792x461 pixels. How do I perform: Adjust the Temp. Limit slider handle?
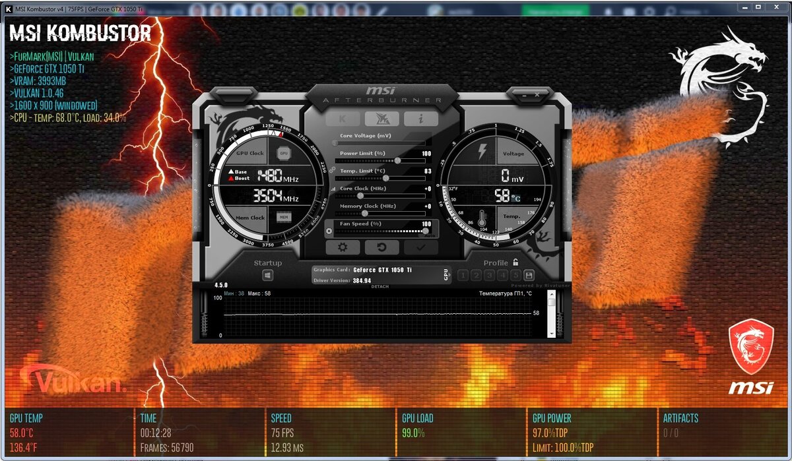385,178
